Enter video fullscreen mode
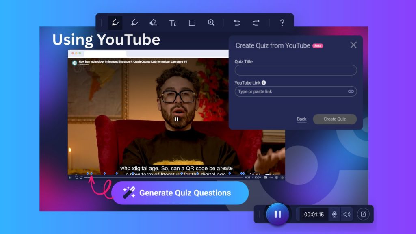416x234 pixels. (282, 178)
